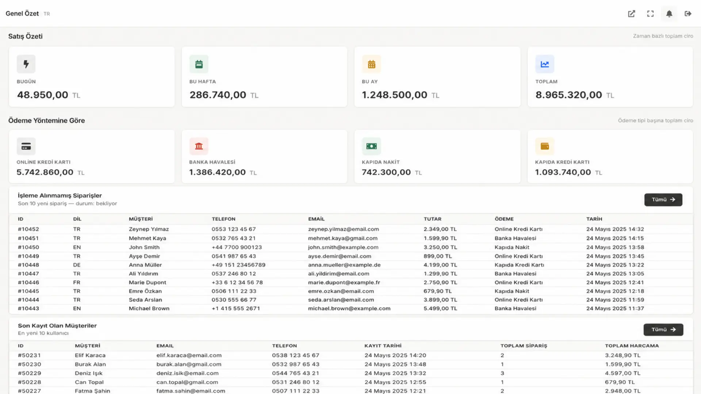Viewport: 701px width, 394px height.
Task: Click the İşleme Alınmamış Siparişler heading
Action: pos(60,196)
